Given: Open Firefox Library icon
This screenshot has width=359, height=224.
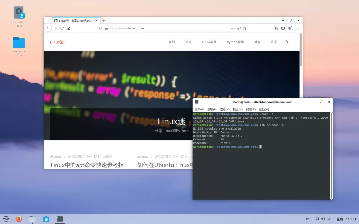Looking at the screenshot, I should [276, 28].
